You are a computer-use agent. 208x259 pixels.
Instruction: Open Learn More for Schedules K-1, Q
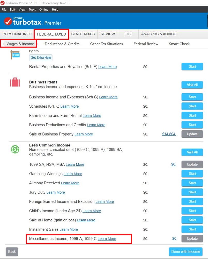coord(70,106)
